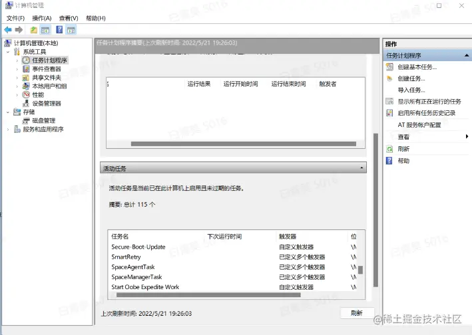Collapse the 系统工具 tree node
Screen dimensions: 472x335
tap(8, 52)
